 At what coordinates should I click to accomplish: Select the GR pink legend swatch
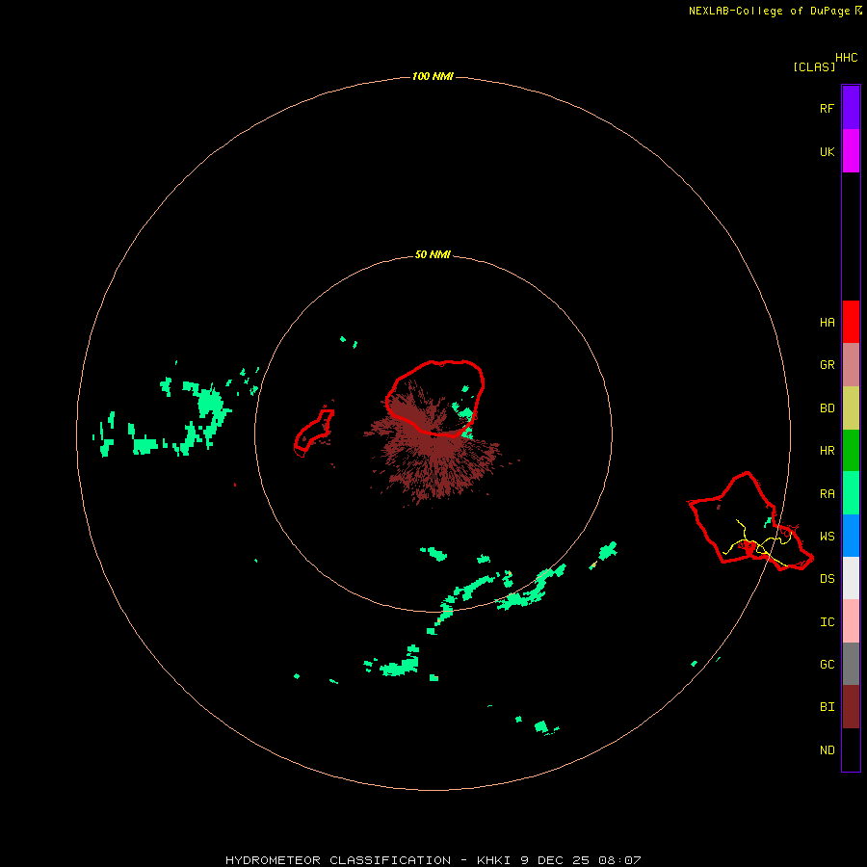coord(851,365)
